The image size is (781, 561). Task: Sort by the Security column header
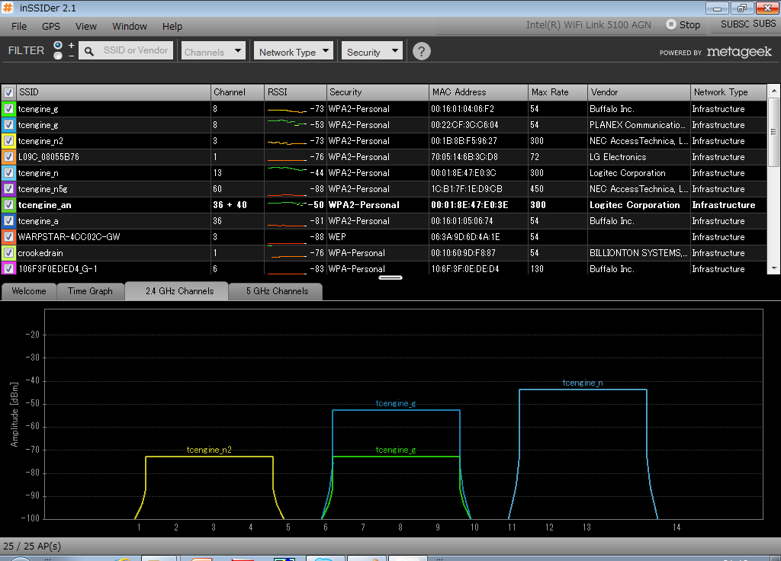click(378, 92)
